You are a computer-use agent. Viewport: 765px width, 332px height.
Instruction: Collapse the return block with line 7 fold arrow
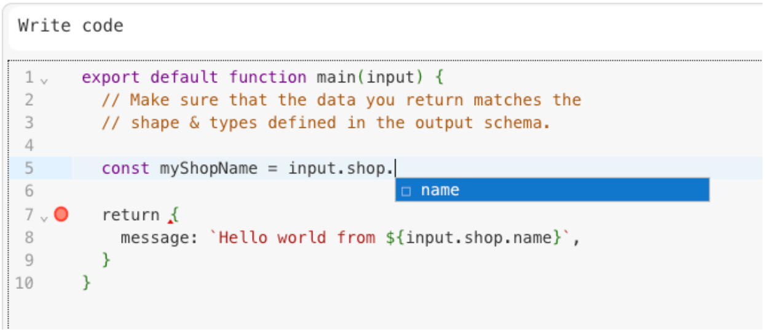44,218
